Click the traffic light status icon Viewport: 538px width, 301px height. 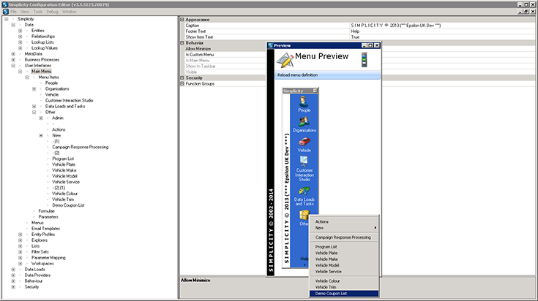(x=364, y=60)
